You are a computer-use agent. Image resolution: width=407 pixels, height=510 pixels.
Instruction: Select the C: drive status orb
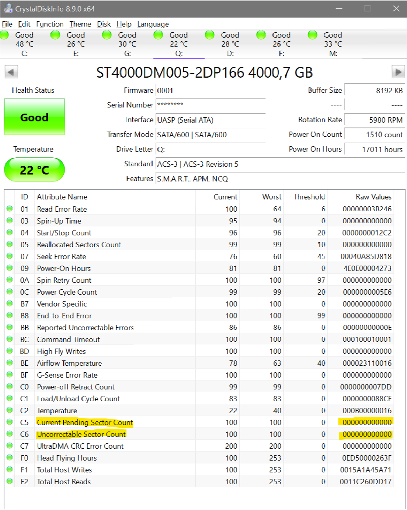pos(5,35)
